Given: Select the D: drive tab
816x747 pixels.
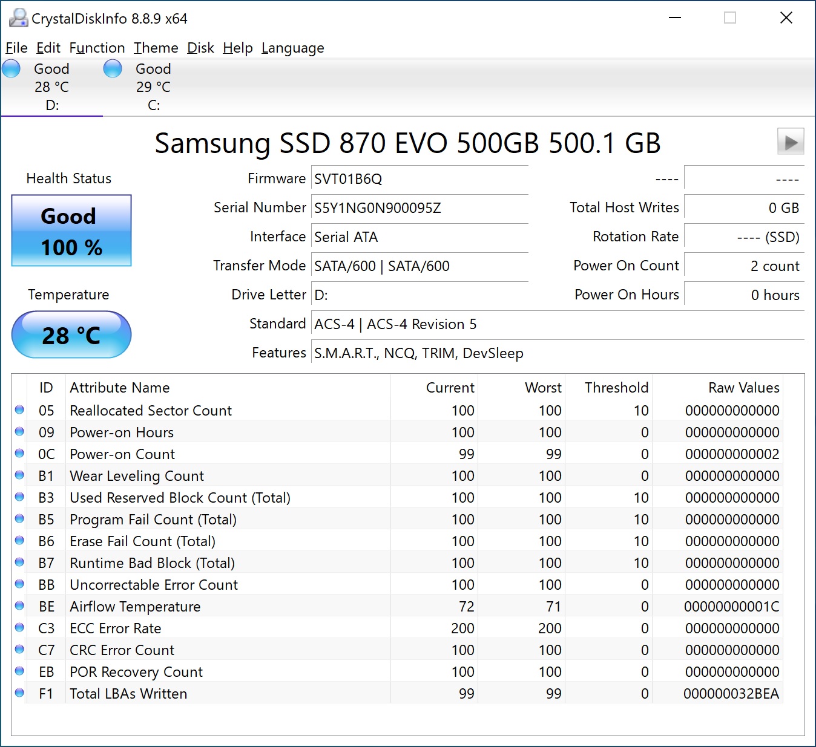Looking at the screenshot, I should [52, 87].
